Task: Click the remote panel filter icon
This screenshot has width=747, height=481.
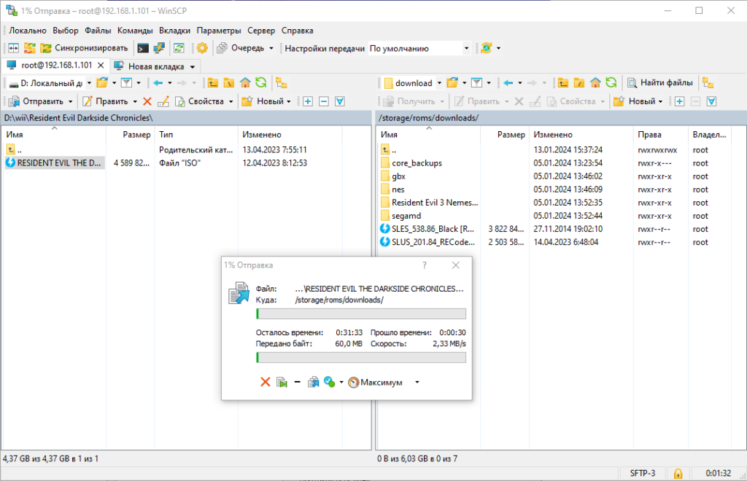Action: pyautogui.click(x=476, y=83)
